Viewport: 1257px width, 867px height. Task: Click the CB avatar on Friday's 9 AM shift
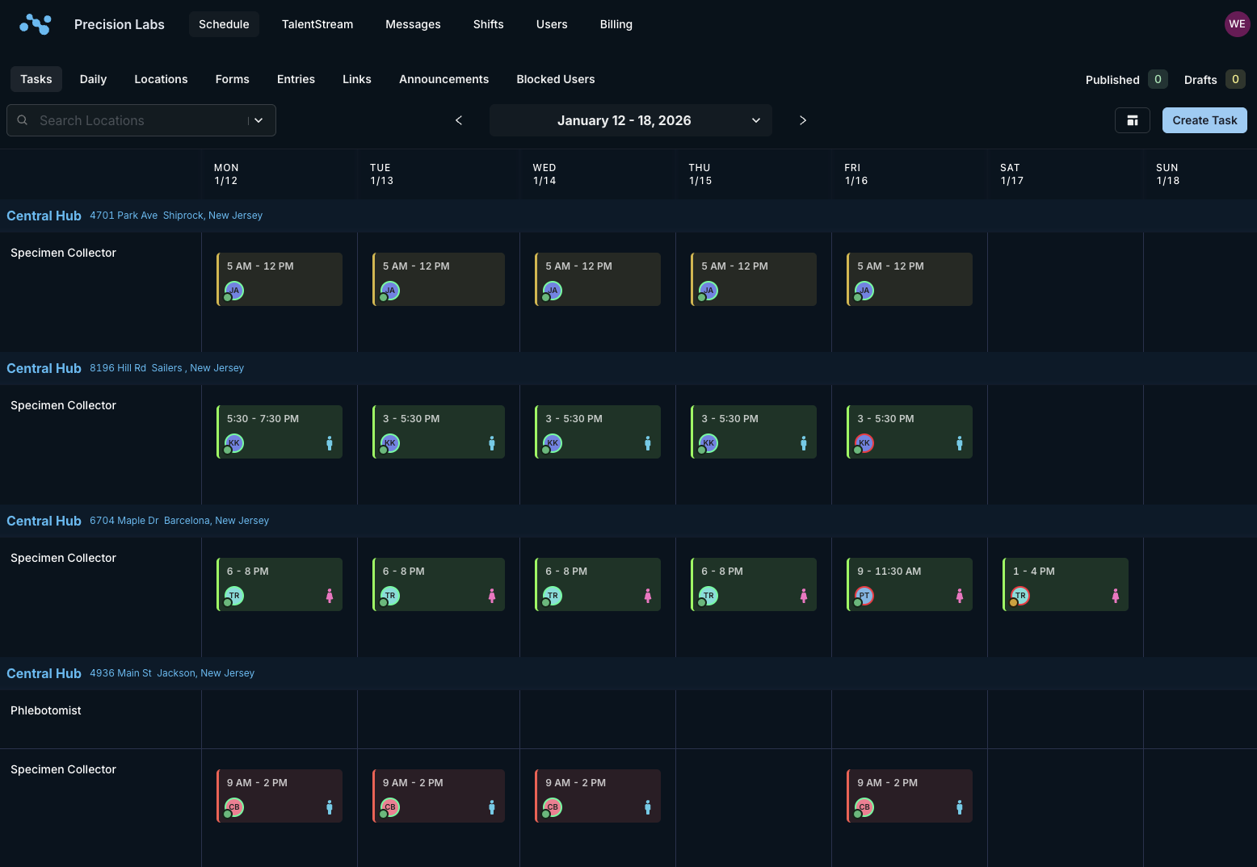[864, 806]
